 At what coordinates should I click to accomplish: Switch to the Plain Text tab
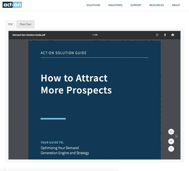pos(25,24)
